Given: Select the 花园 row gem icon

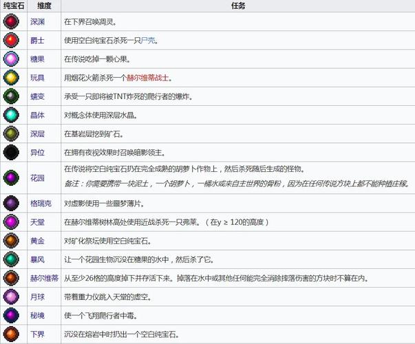Looking at the screenshot, I should pyautogui.click(x=12, y=178).
